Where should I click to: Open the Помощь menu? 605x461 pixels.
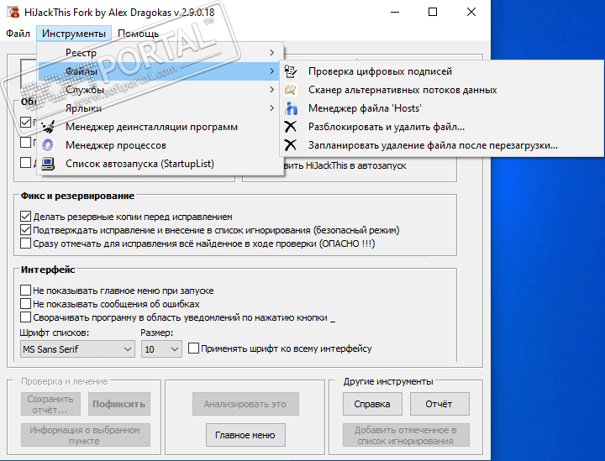(138, 34)
